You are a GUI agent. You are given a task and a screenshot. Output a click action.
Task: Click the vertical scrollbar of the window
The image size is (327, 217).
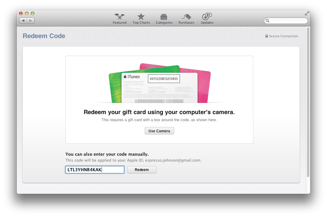tap(308, 102)
